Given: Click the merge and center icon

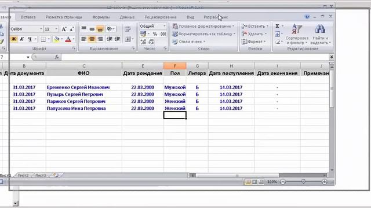Looking at the screenshot, I should pos(128,39).
